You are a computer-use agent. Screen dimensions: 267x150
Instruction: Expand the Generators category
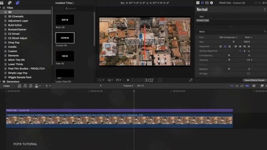[x=1, y=82]
